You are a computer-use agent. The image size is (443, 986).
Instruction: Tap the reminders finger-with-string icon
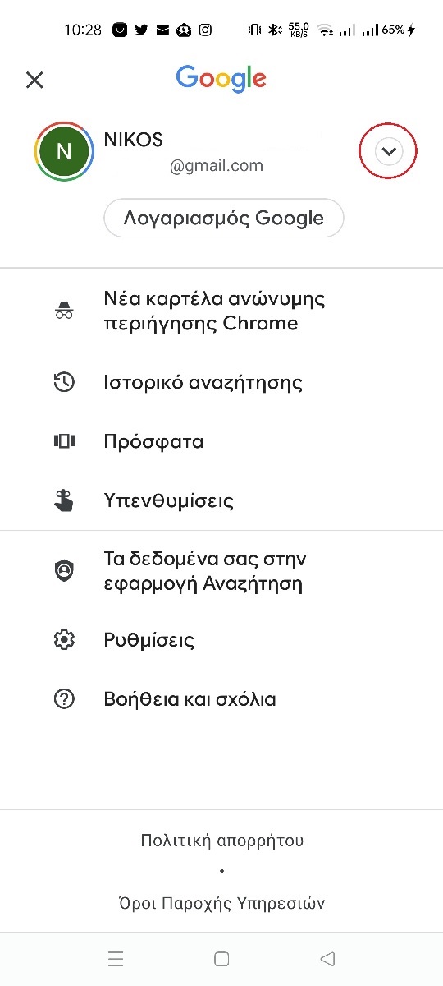(64, 500)
